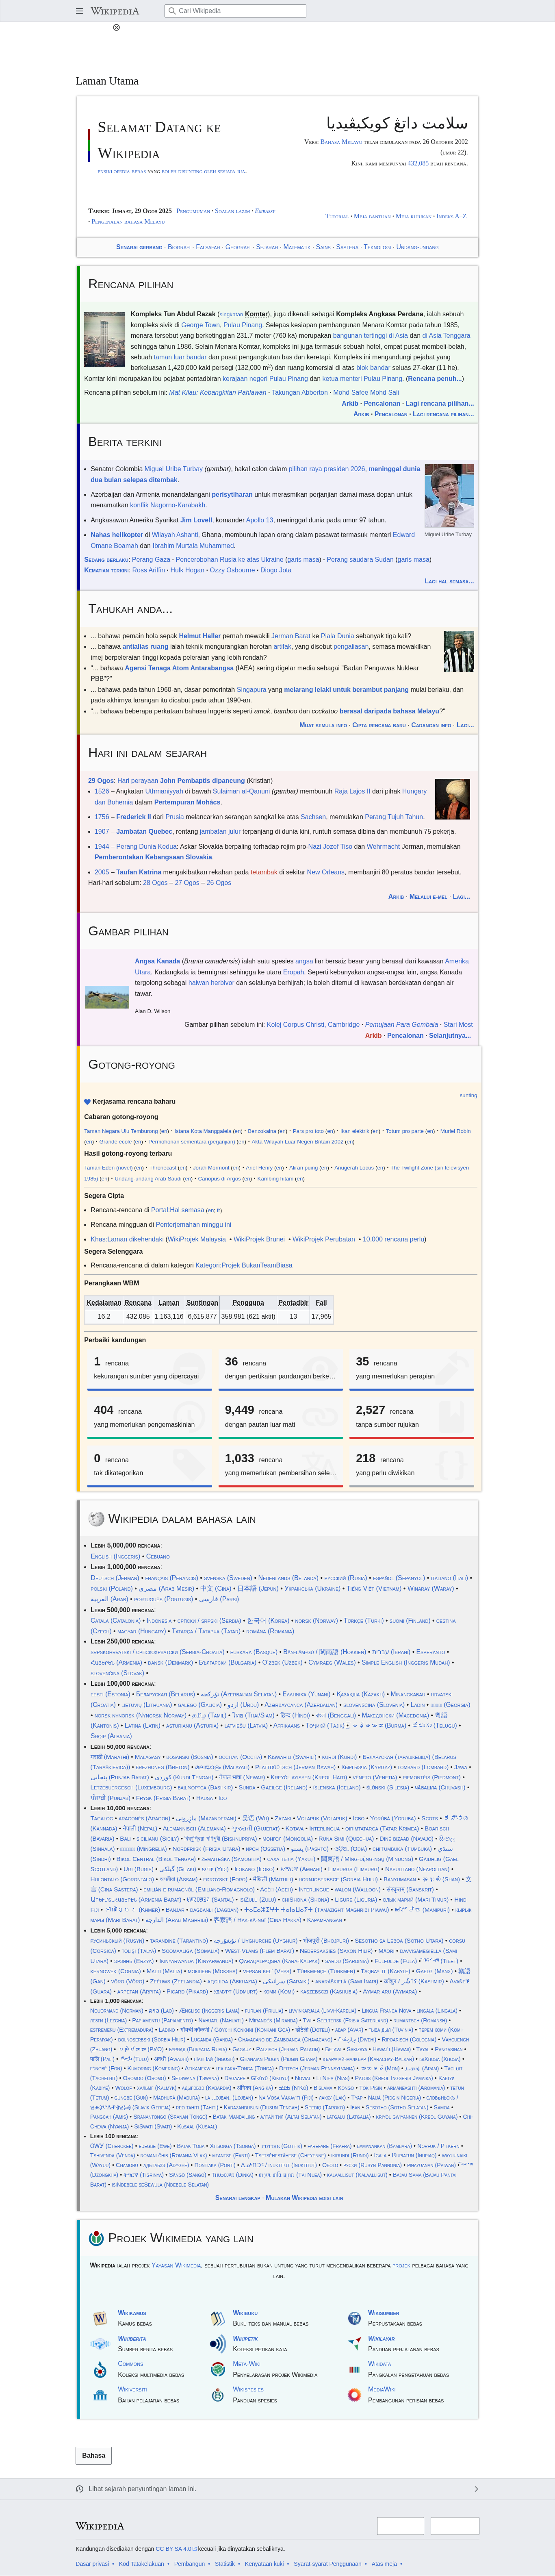Click the history clock icon near page bottom
Image resolution: width=555 pixels, height=2576 pixels.
coord(80,2488)
